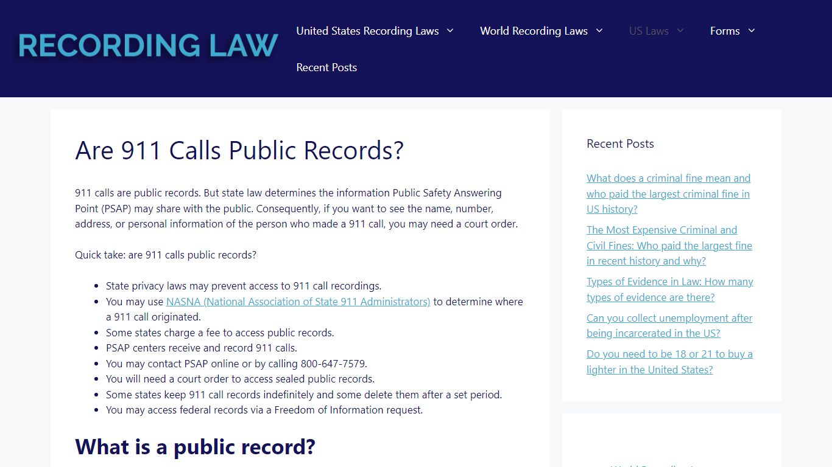This screenshot has width=832, height=467.
Task: Select intro paragraph starting '911 calls are public records'
Action: 297,209
